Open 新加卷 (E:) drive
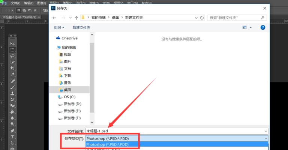Screen dimensions: 288x150 [x=70, y=111]
